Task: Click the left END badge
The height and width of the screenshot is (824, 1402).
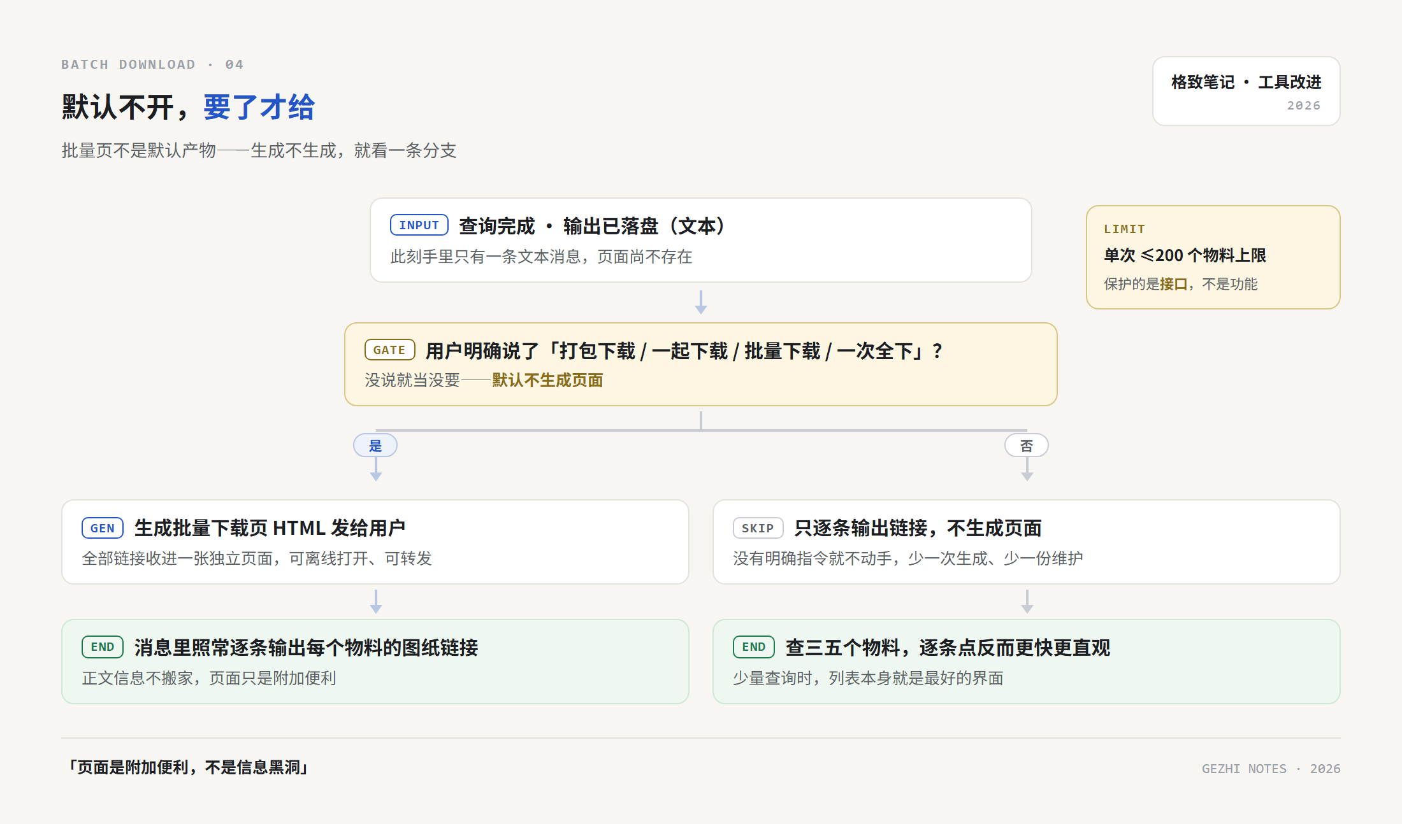Action: pos(103,647)
